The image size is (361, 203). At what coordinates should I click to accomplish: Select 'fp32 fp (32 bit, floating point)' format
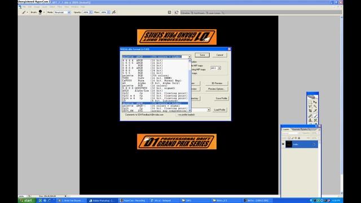point(155,93)
